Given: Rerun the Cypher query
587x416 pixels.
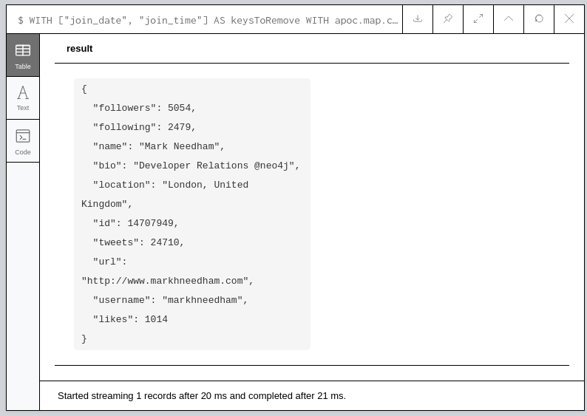Looking at the screenshot, I should 539,19.
